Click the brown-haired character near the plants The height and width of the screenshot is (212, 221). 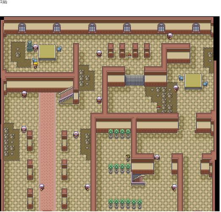click(128, 158)
